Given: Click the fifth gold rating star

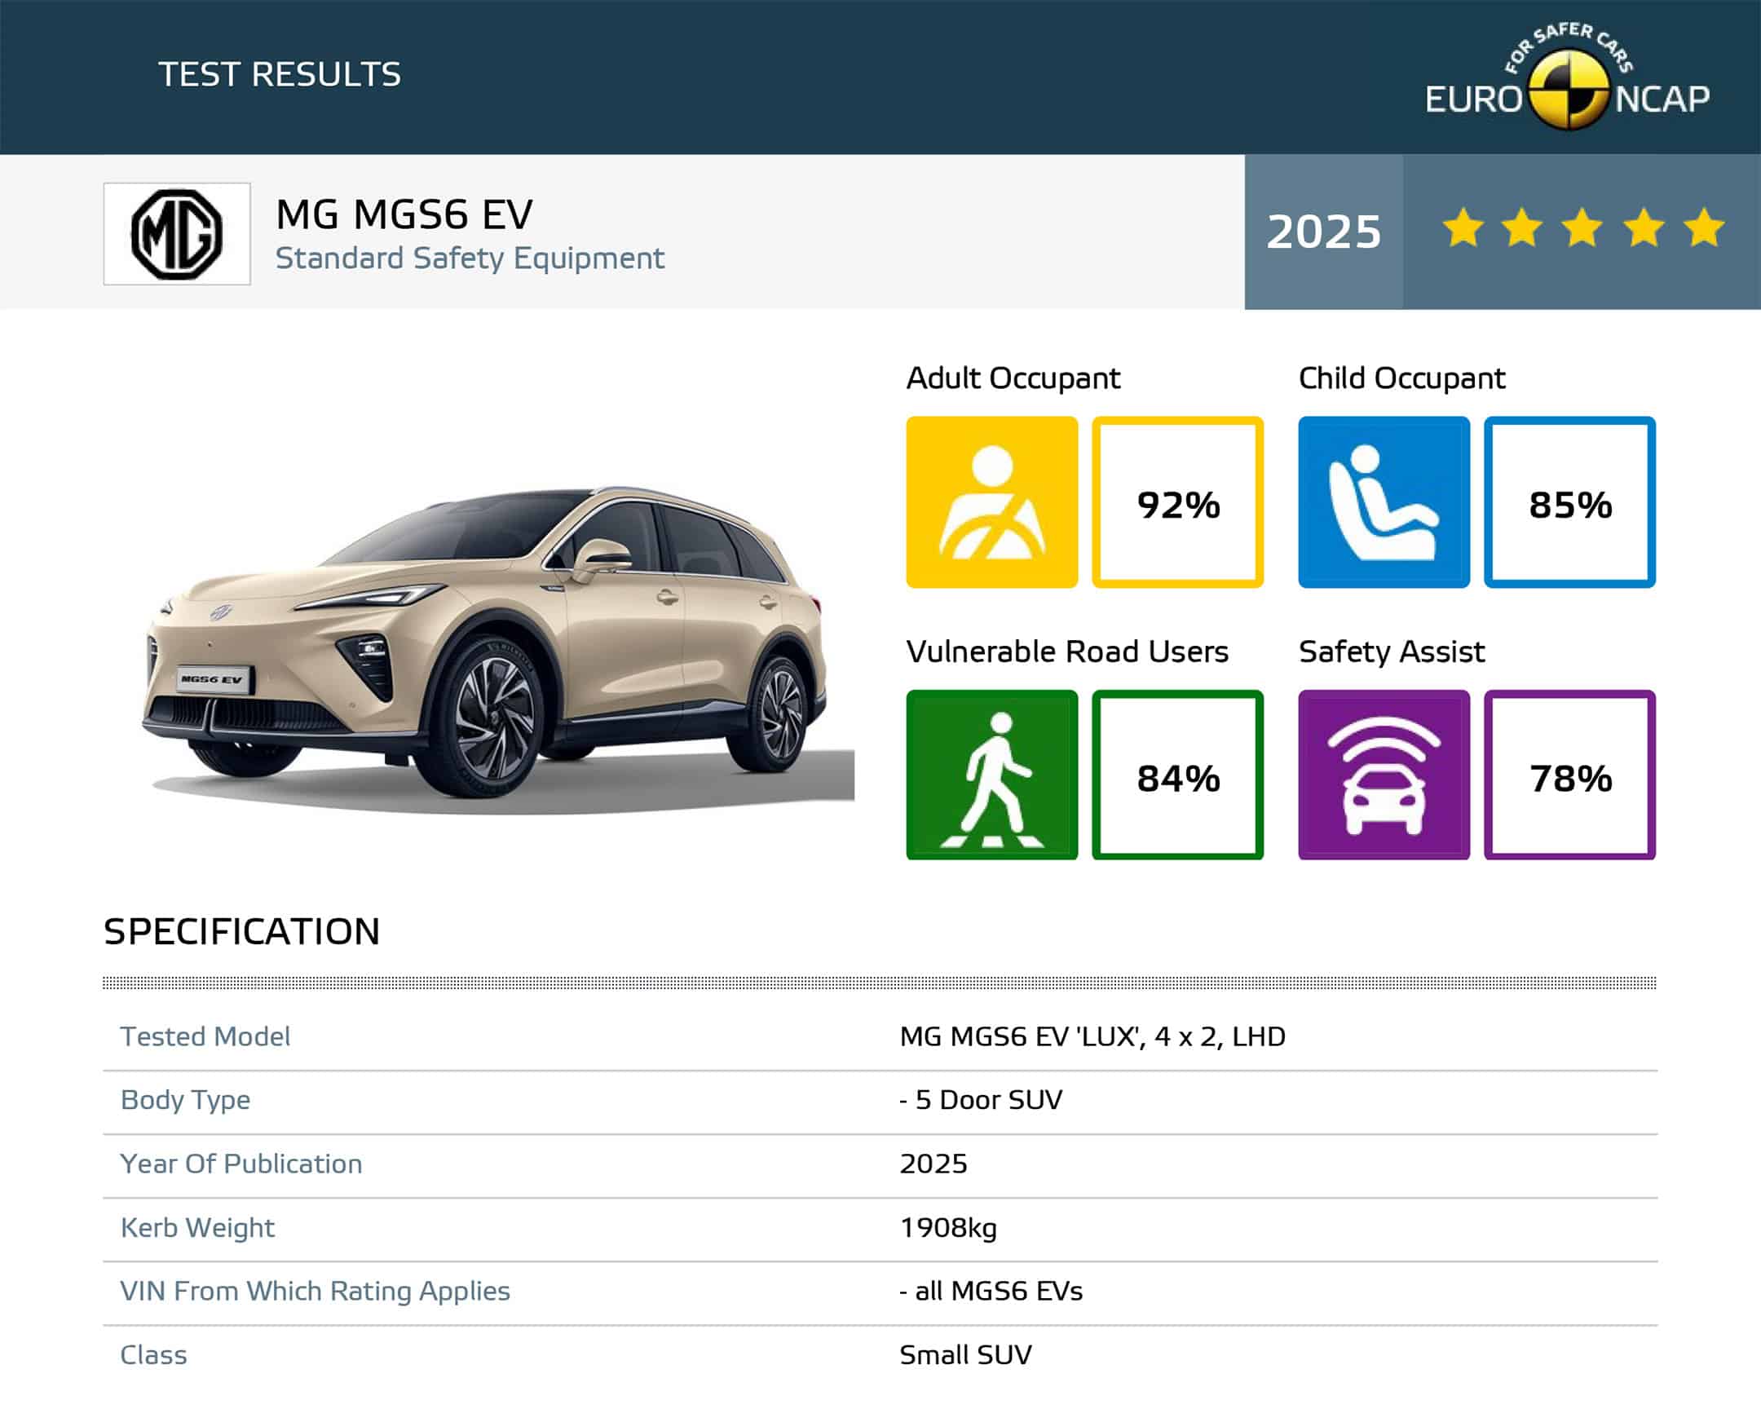Looking at the screenshot, I should (x=1704, y=227).
